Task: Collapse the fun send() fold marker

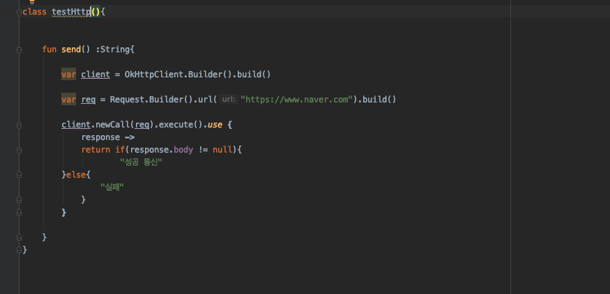Action: [19, 49]
